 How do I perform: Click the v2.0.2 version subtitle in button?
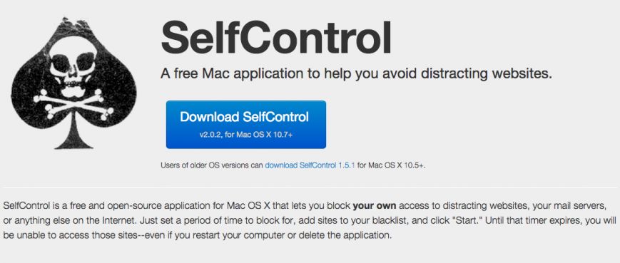pyautogui.click(x=246, y=135)
